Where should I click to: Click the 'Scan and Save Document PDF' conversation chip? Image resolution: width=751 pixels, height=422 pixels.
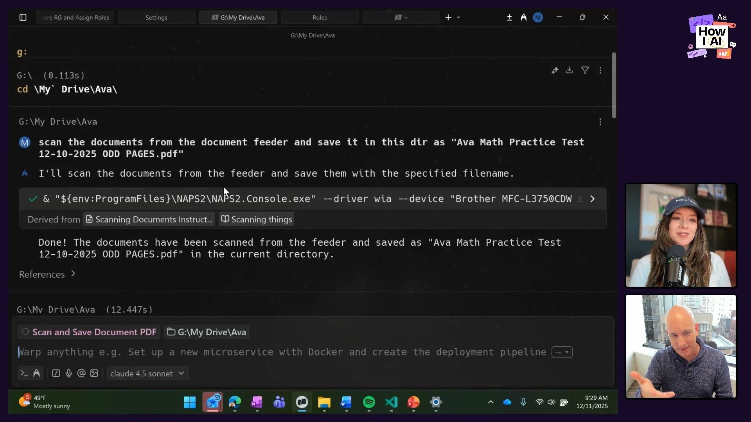(x=89, y=332)
